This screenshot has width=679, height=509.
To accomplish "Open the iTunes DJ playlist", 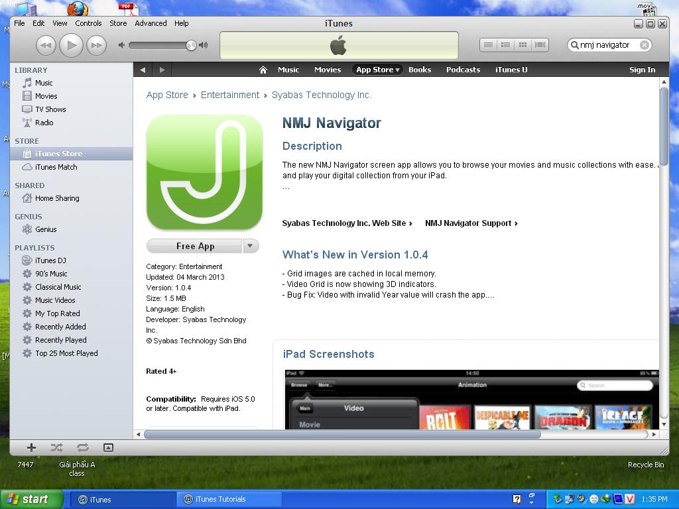I will point(50,260).
